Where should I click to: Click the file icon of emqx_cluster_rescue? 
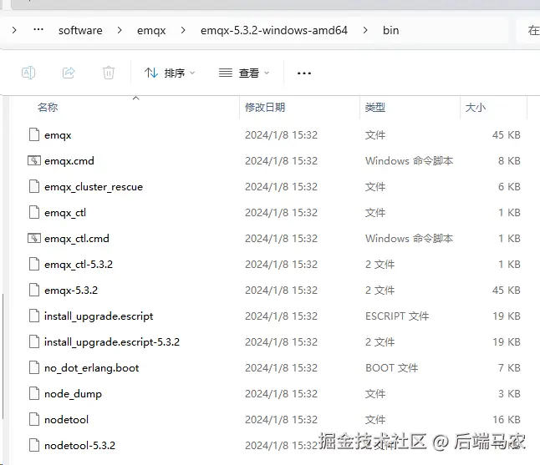tap(34, 186)
